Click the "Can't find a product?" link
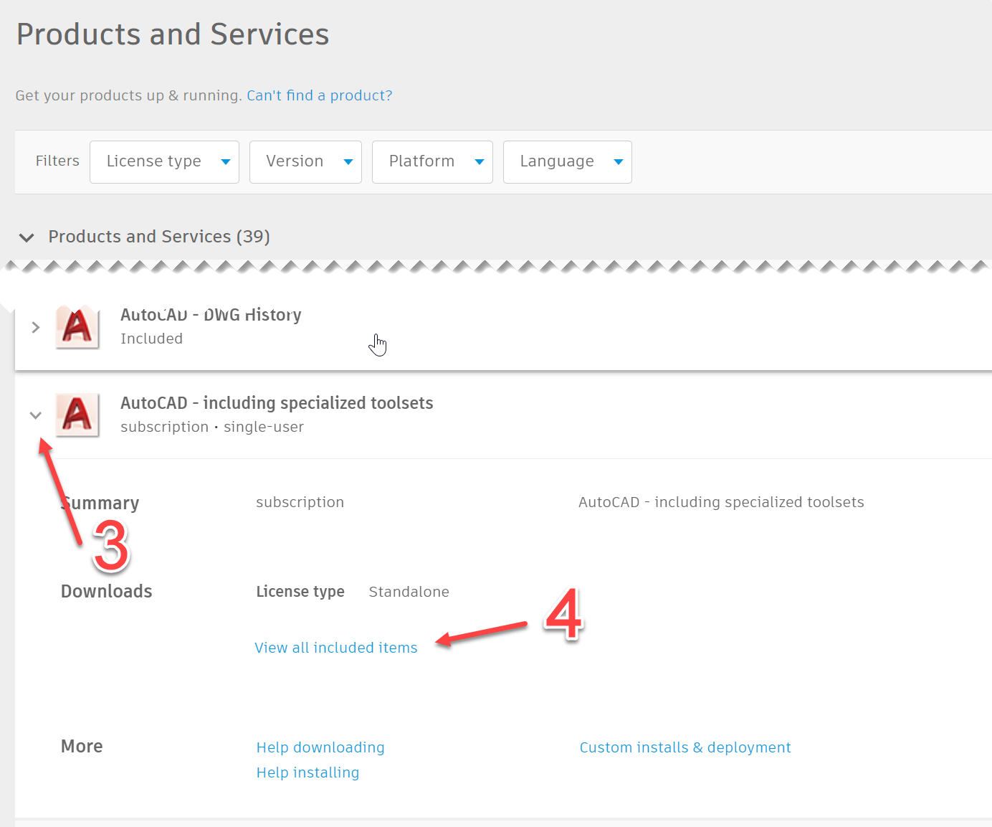 tap(320, 95)
